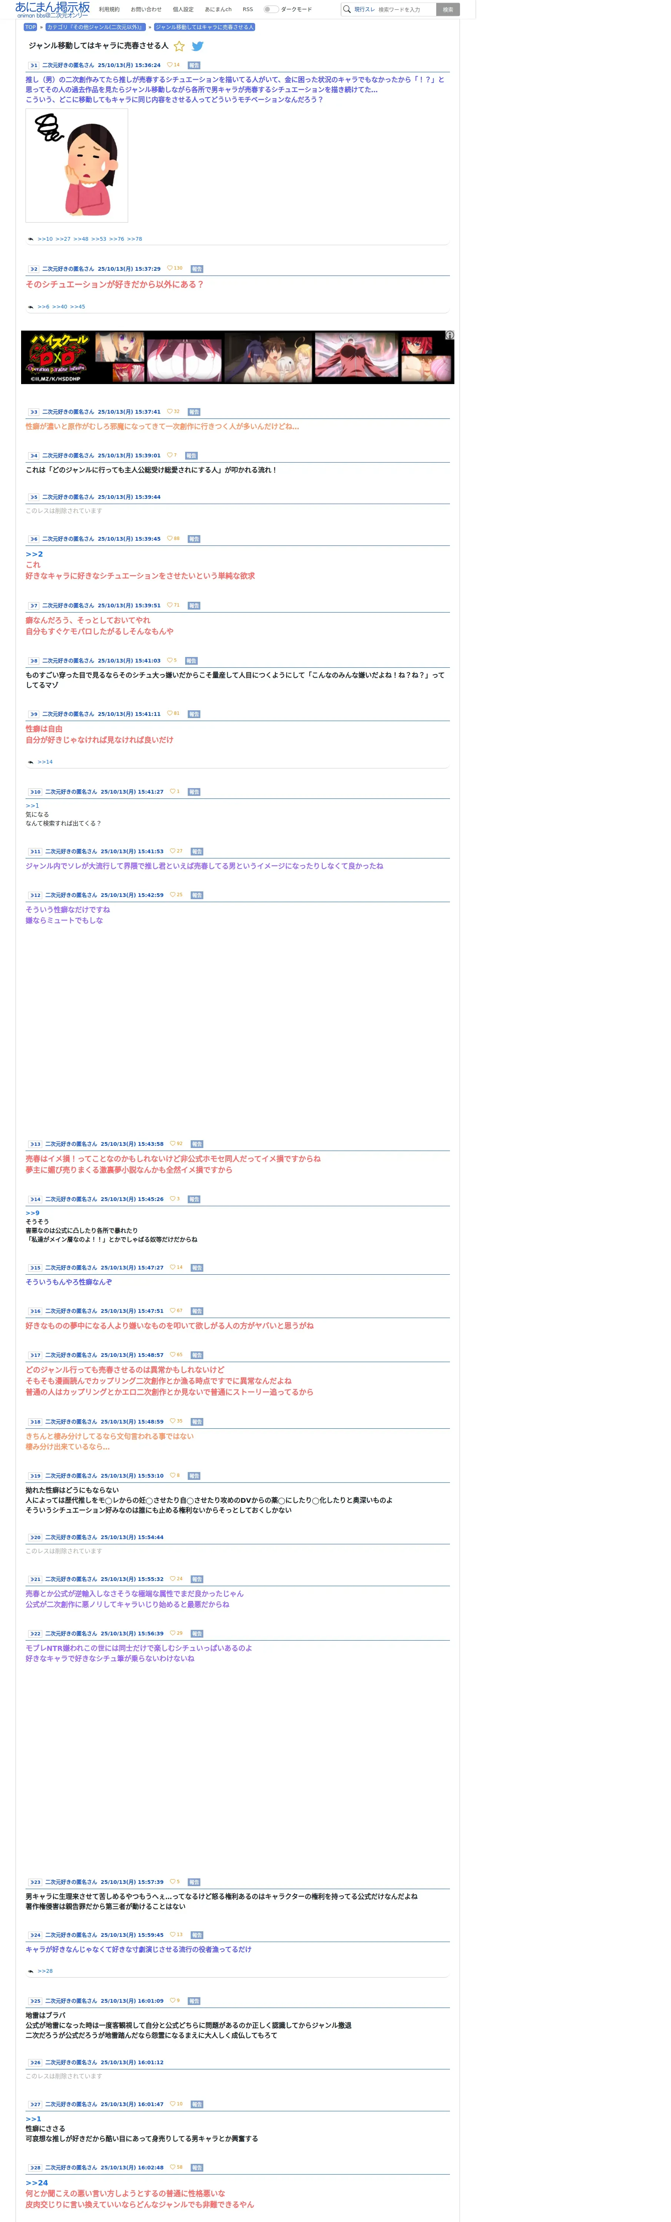Click the >16 post number label
This screenshot has width=671, height=2222.
pyautogui.click(x=34, y=1310)
